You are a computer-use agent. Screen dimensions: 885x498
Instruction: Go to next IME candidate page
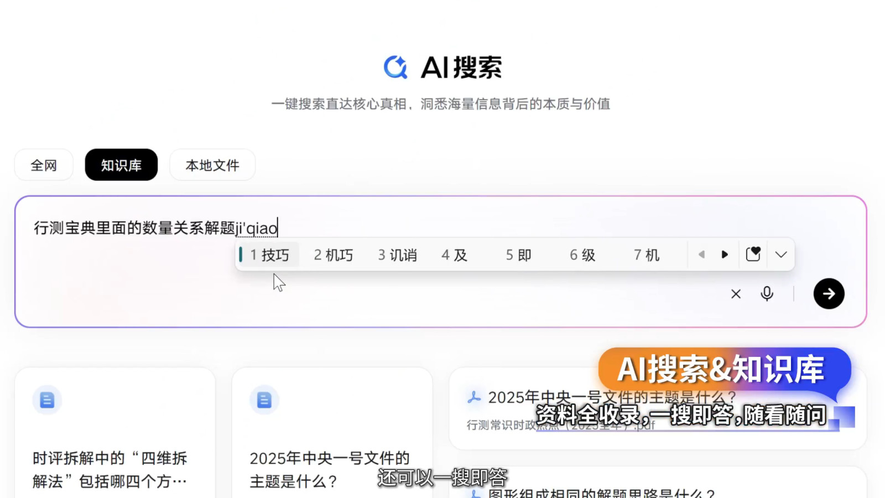(725, 255)
